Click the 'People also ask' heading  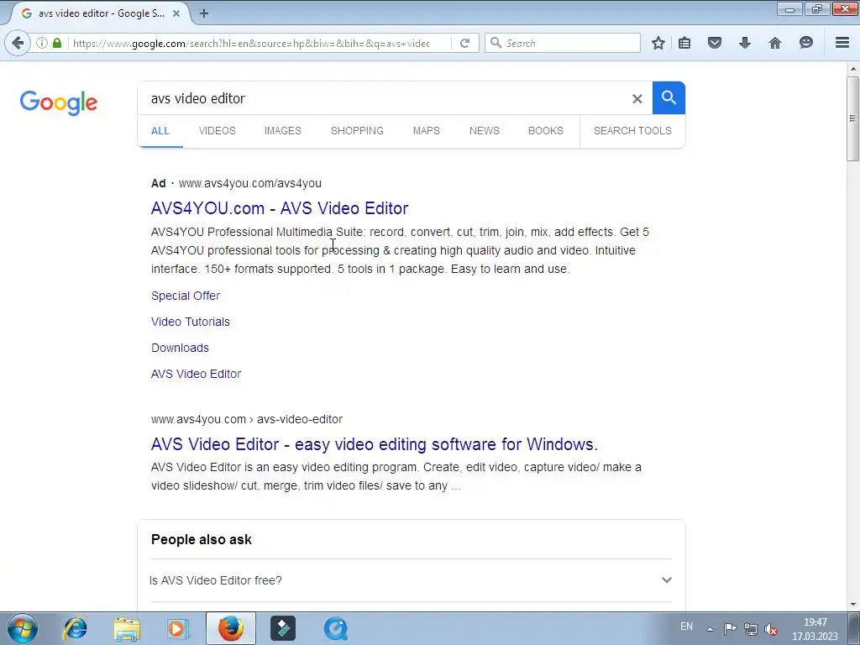coord(202,540)
